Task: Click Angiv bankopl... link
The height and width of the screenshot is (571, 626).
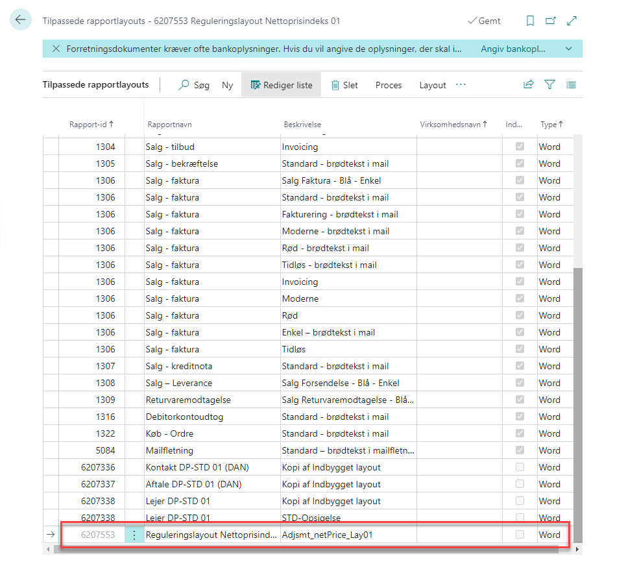Action: coord(513,49)
